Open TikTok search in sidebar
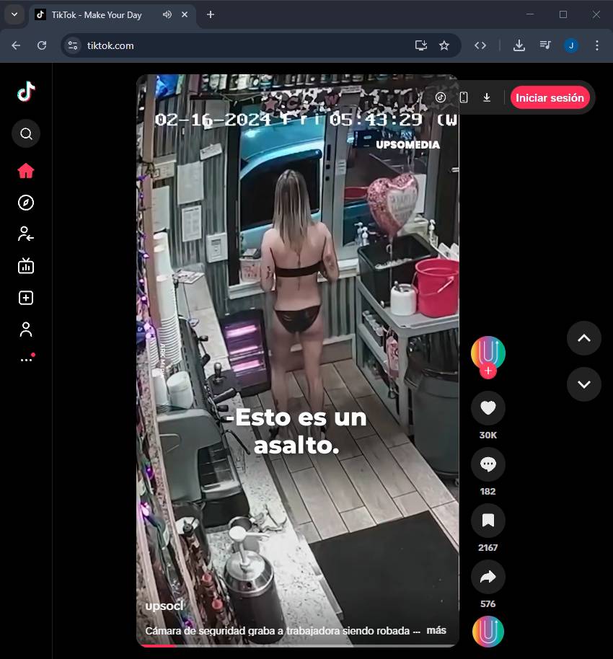613x659 pixels. [26, 133]
